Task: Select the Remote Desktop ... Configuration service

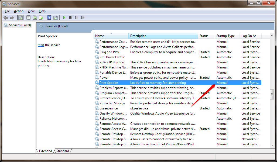Action: 113,134
